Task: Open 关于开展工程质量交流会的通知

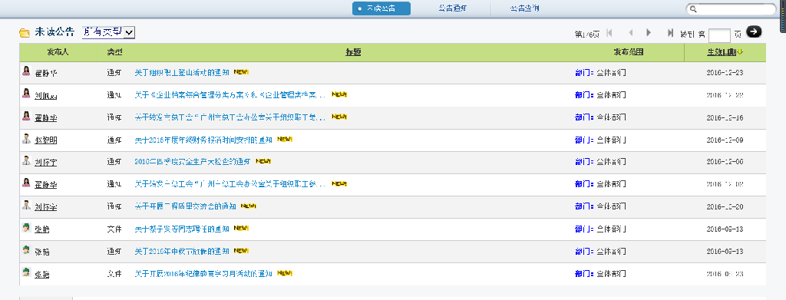Action: tap(186, 206)
